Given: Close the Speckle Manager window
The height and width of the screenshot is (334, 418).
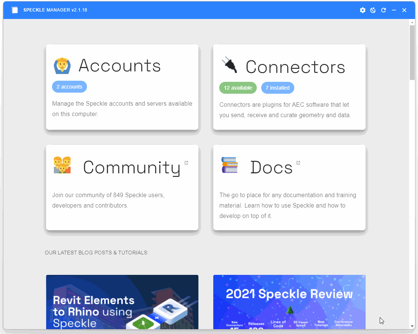Looking at the screenshot, I should pyautogui.click(x=404, y=10).
